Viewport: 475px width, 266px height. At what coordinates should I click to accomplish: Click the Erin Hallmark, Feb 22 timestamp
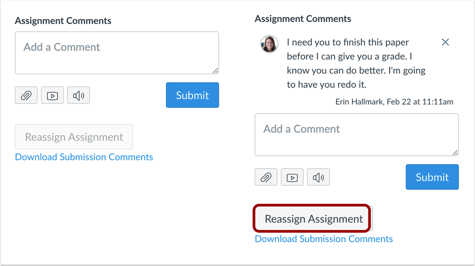[394, 102]
